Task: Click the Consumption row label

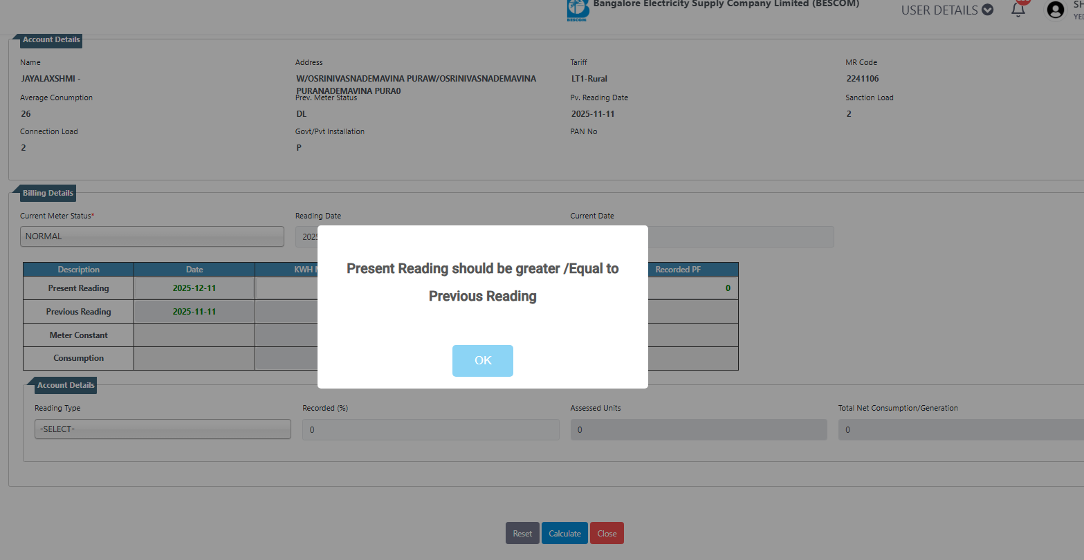Action: click(79, 358)
